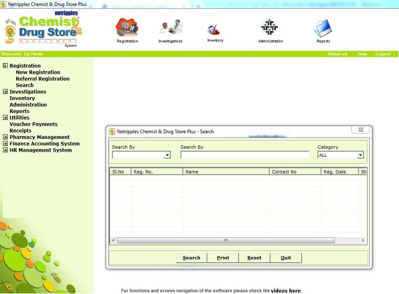Click the Reg. Date column header

[340, 172]
